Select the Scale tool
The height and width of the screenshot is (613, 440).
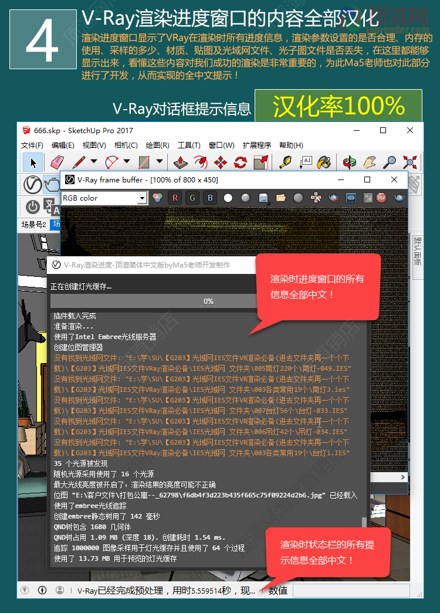(x=261, y=162)
